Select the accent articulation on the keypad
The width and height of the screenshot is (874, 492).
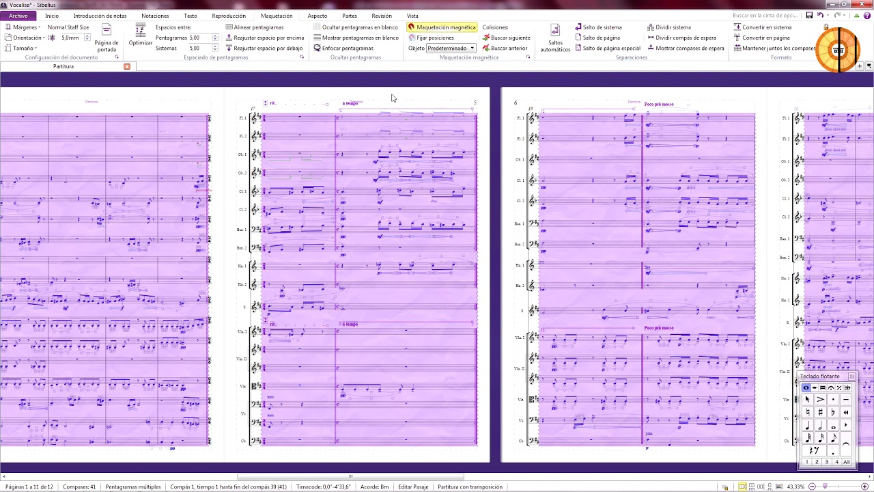pos(821,399)
